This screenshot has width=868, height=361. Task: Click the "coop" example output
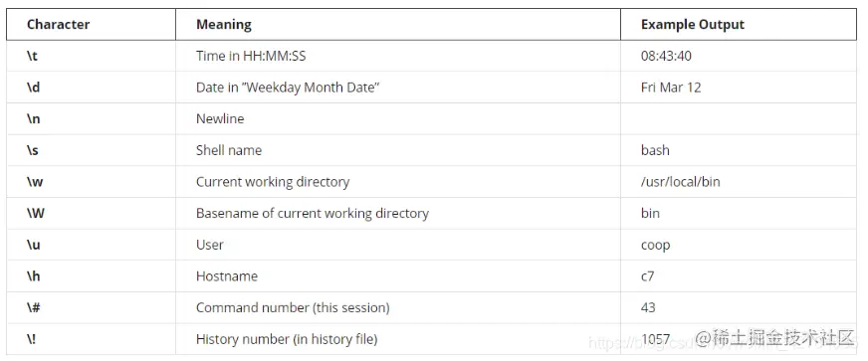click(x=655, y=245)
